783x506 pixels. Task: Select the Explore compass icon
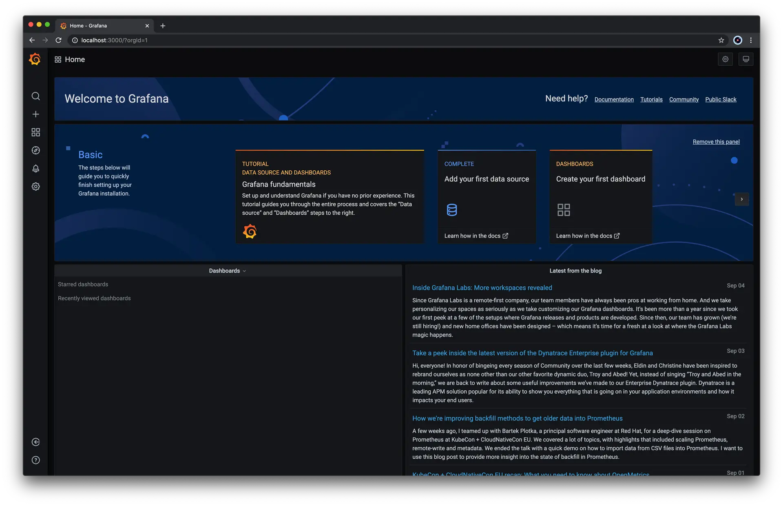[36, 150]
